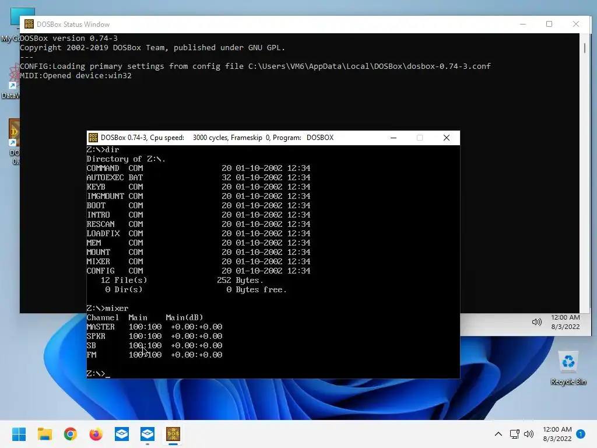The height and width of the screenshot is (448, 597).
Task: Click the 'Directory of Z:\.' line
Action: [126, 159]
